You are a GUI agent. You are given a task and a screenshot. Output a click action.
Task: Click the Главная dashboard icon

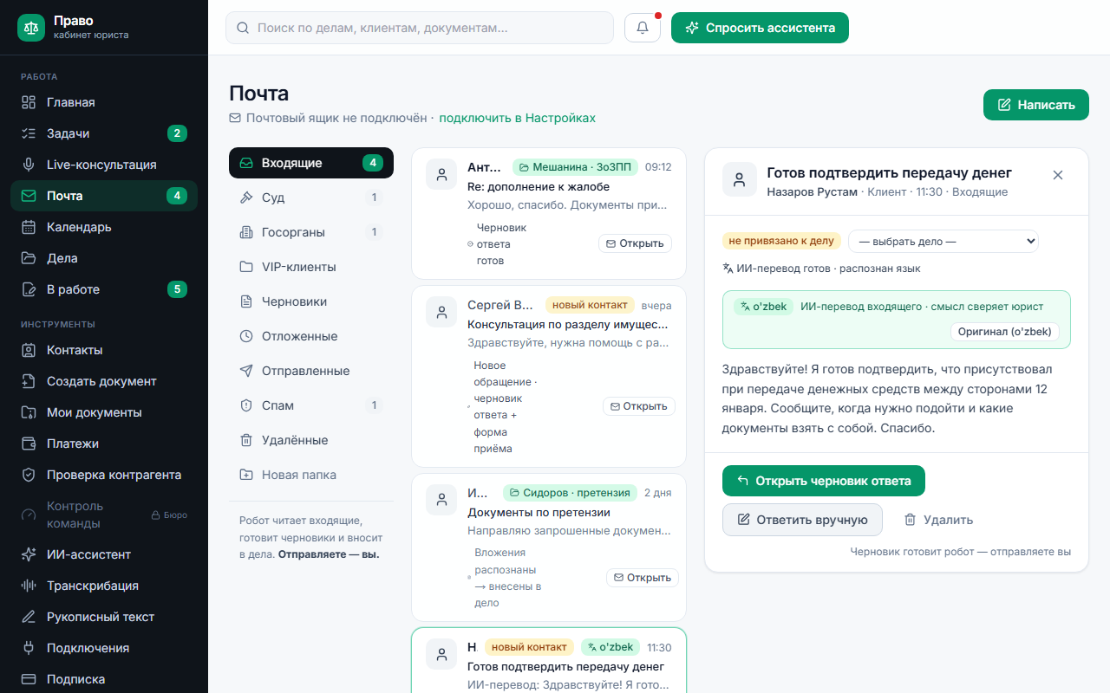tap(29, 102)
